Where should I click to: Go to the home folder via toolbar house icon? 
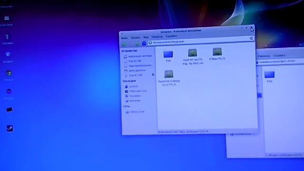pos(144,43)
